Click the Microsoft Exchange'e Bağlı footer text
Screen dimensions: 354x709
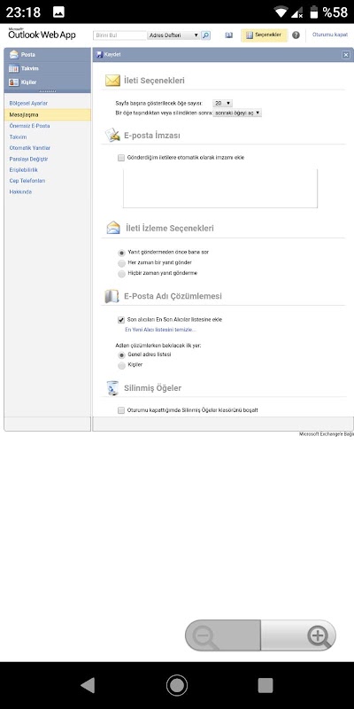point(327,434)
